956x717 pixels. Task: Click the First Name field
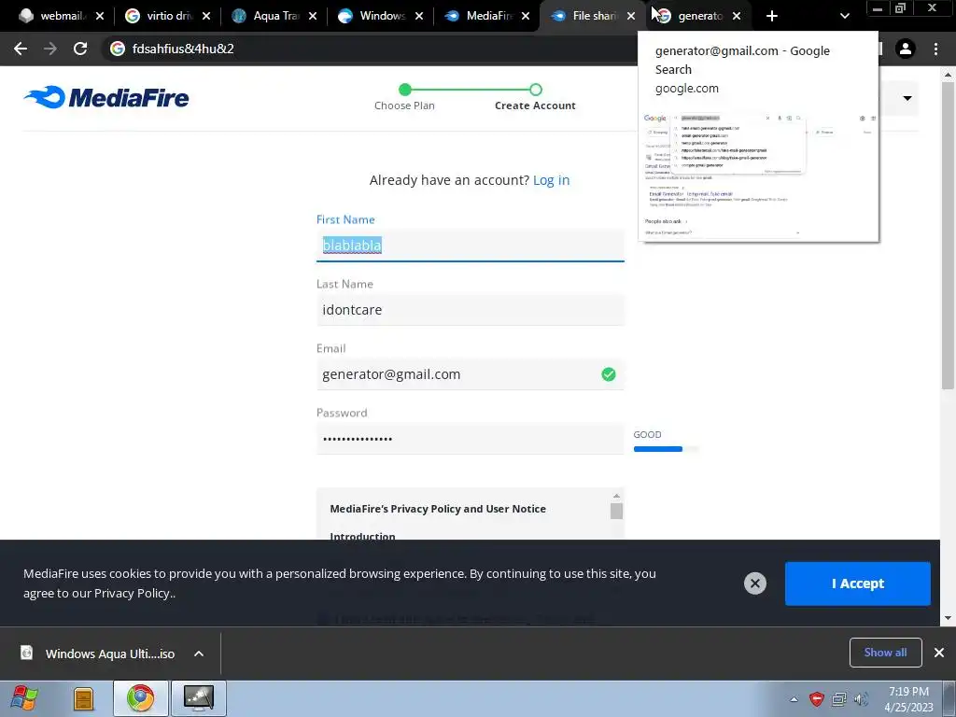[x=471, y=246]
